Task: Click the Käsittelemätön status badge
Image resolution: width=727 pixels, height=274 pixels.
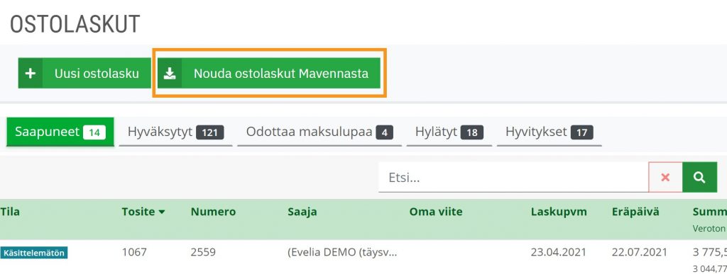Action: click(34, 253)
